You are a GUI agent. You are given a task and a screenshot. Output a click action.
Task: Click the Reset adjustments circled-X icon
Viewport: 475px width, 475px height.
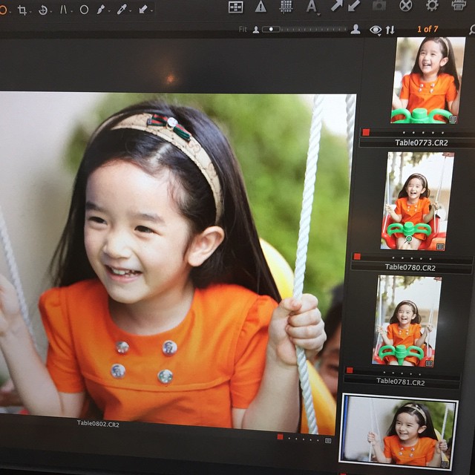click(x=406, y=5)
